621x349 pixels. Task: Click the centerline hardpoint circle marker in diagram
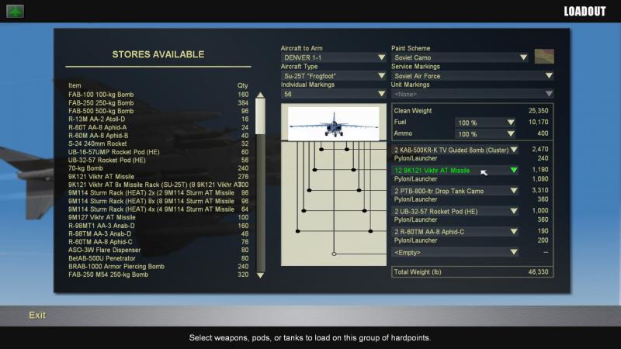[x=334, y=254]
